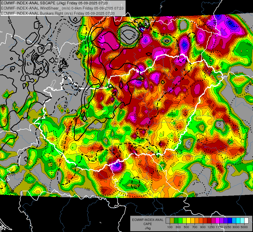
Task: Click the sky blue swatch before 3000
Action: click(x=234, y=220)
